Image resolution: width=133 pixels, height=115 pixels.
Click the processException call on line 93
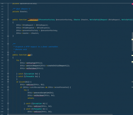click(x=42, y=93)
